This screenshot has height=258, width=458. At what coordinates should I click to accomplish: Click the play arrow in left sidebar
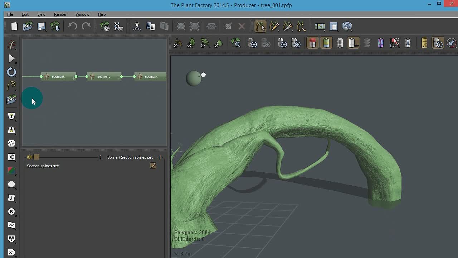click(x=11, y=58)
